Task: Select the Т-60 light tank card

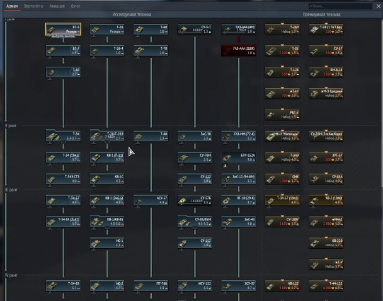Action: [x=151, y=30]
